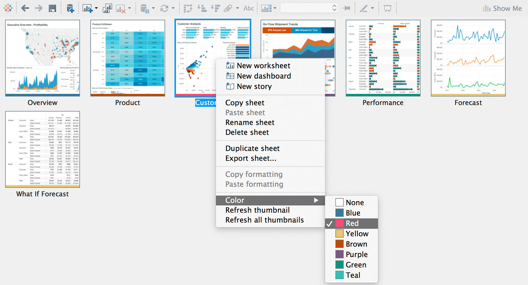Viewport: 528px width, 285px height.
Task: Click the new worksheet toolbar icon
Action: pyautogui.click(x=87, y=8)
